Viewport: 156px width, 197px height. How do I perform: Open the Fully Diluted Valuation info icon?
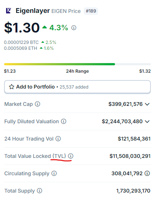pos(63,121)
